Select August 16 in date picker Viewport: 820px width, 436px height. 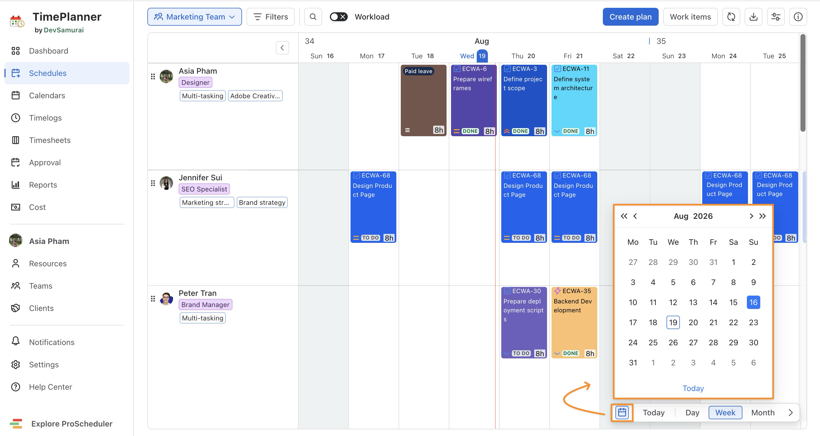754,302
